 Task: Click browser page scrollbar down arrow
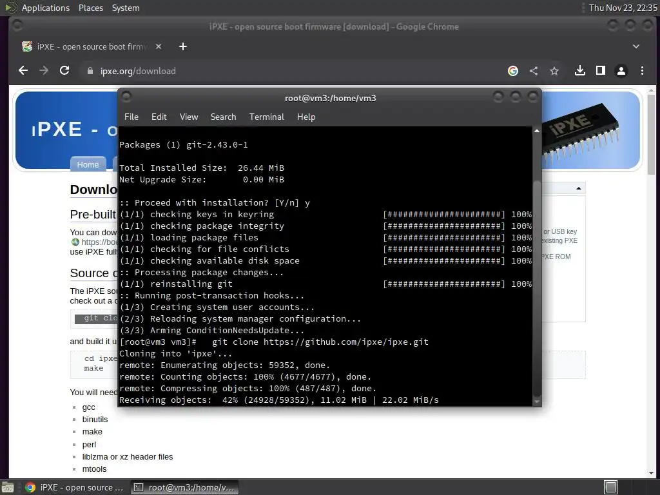click(x=651, y=473)
